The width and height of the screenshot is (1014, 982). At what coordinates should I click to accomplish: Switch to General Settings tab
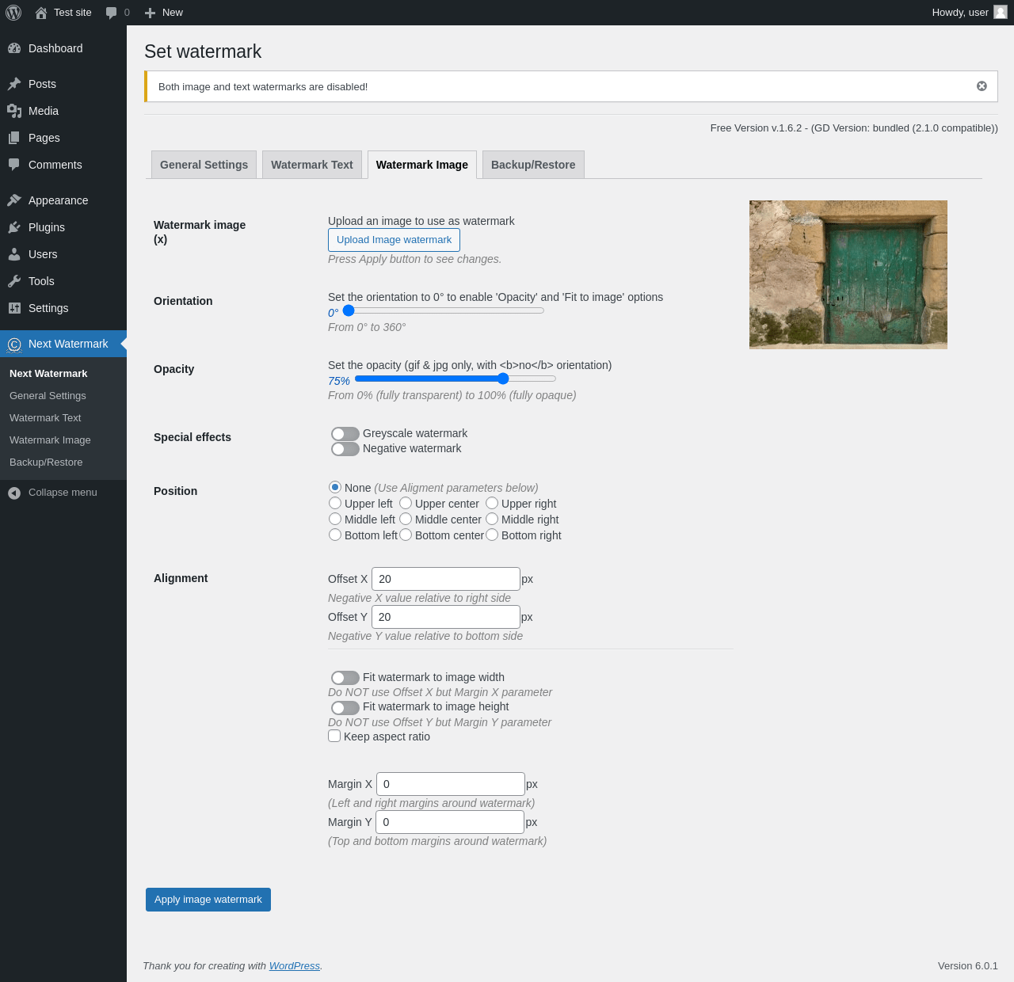click(204, 165)
